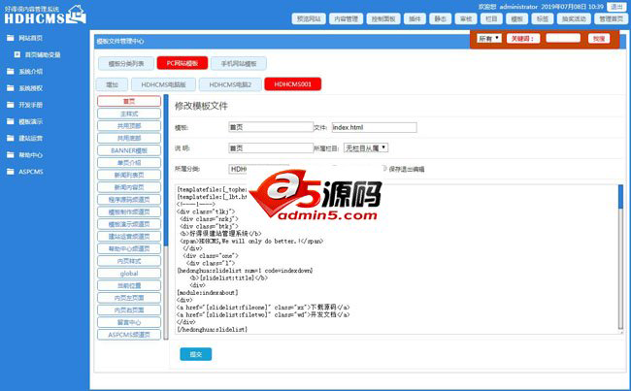Click the square icon beside 首页辅助变量
The image size is (631, 391).
coord(17,54)
